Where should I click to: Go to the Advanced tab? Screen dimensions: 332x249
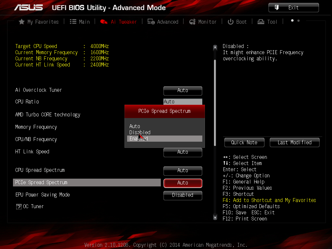coord(163,22)
